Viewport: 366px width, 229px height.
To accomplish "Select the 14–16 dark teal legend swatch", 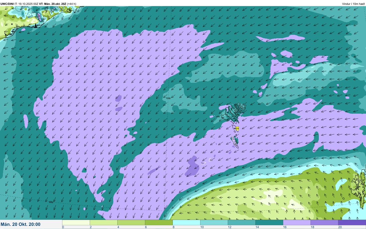I will click(269, 222).
